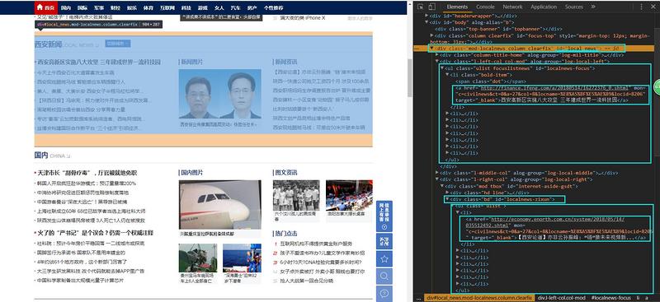
Task: Collapse the li bold-item node
Action: [447, 75]
